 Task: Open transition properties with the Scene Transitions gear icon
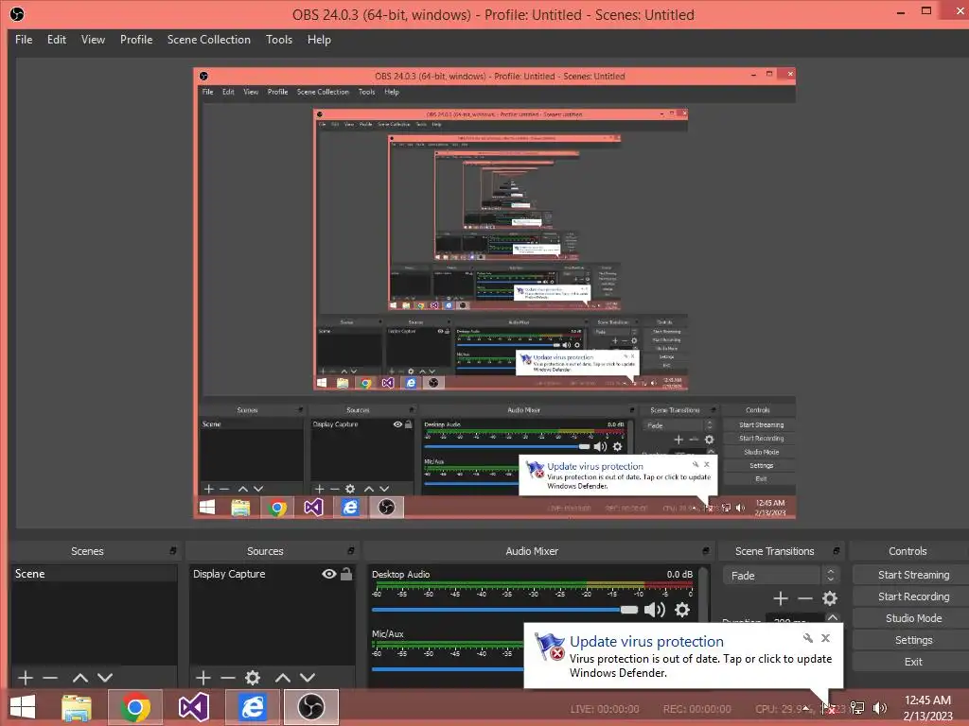(x=829, y=598)
